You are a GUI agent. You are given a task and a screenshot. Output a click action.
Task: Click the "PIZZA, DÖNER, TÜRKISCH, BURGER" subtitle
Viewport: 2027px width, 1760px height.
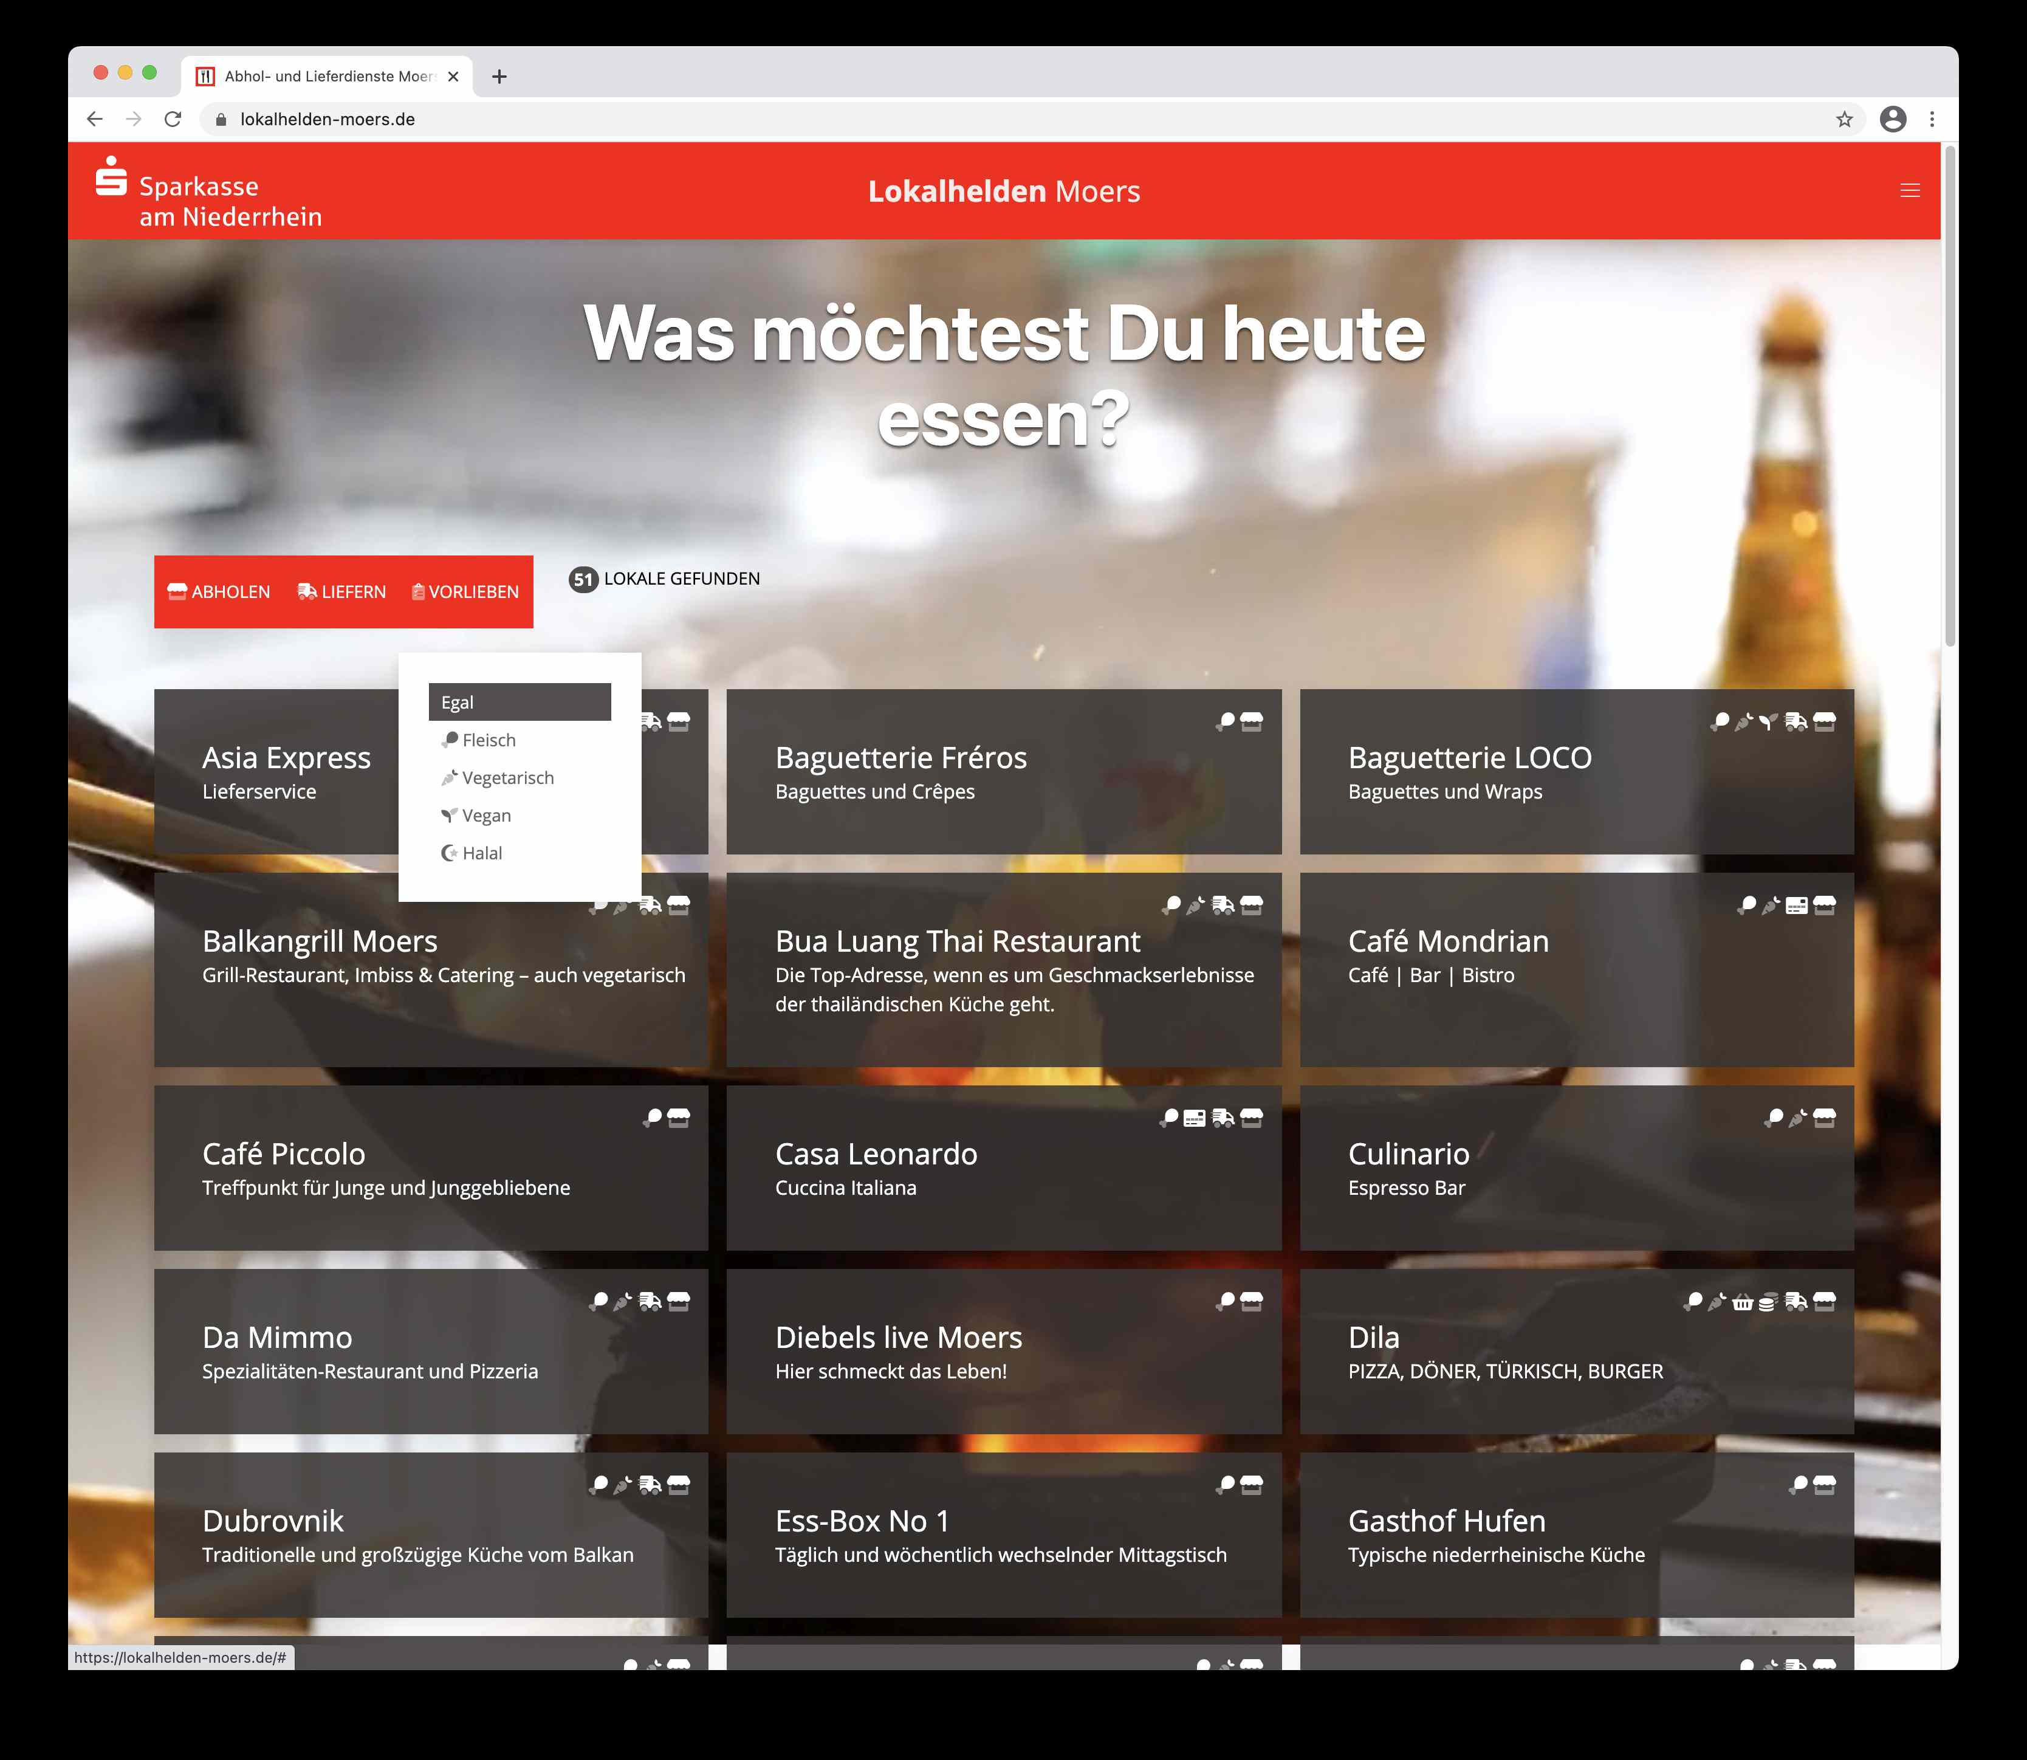tap(1506, 1371)
